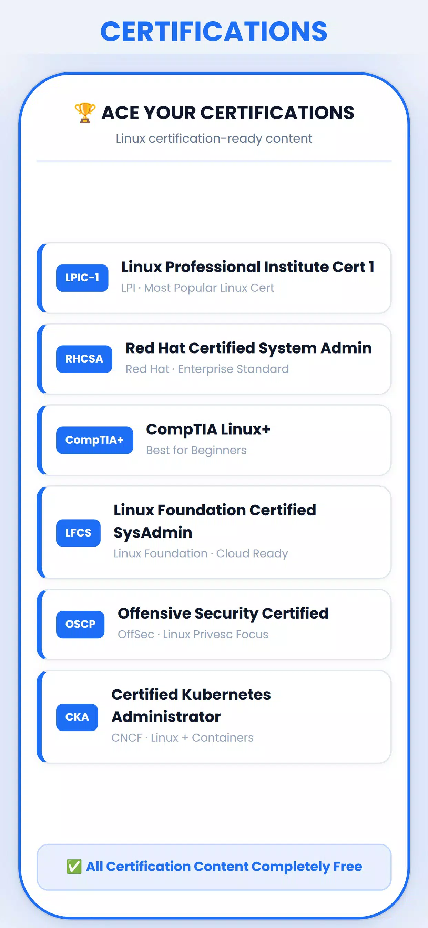Click the 'ACE YOUR CERTIFICATIONS' heading

(x=228, y=113)
